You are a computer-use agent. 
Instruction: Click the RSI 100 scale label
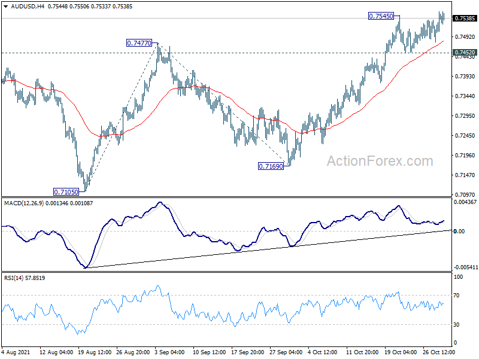(458, 277)
